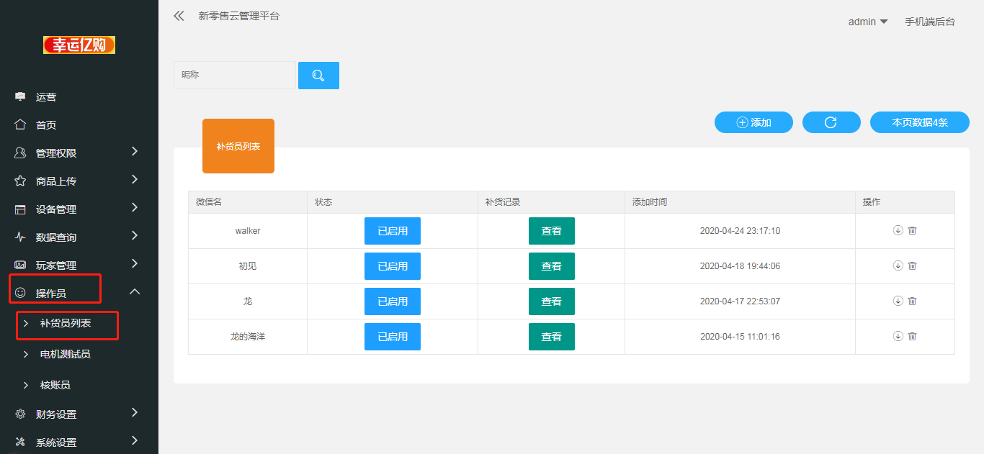
Task: Click the 昵称 search input field
Action: pyautogui.click(x=234, y=75)
